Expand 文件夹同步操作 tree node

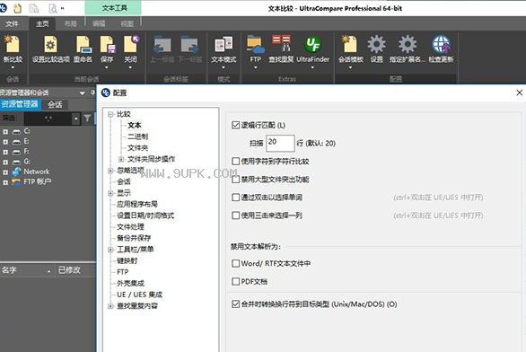121,159
